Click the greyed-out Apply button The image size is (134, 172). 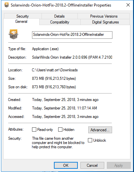[119, 165]
